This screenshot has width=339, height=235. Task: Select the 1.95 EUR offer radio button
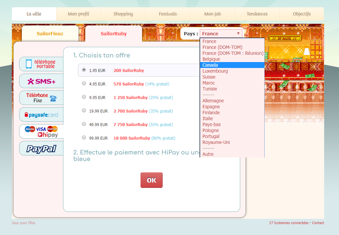84,70
